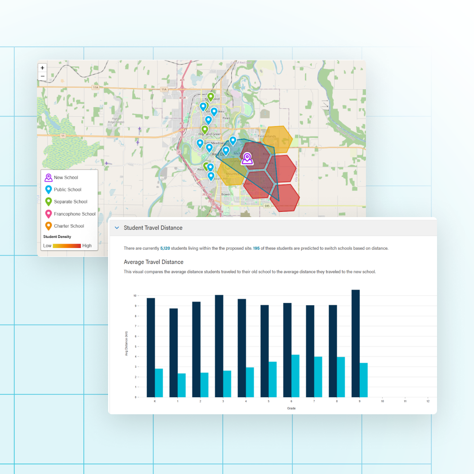This screenshot has width=474, height=474.
Task: Collapse the Student Travel Distance section
Action: click(116, 228)
